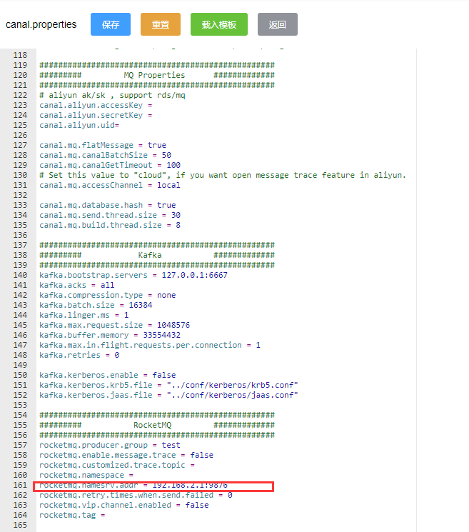Place cursor on canal.mq.canalBatchSize = 50
This screenshot has height=532, width=469.
105,155
